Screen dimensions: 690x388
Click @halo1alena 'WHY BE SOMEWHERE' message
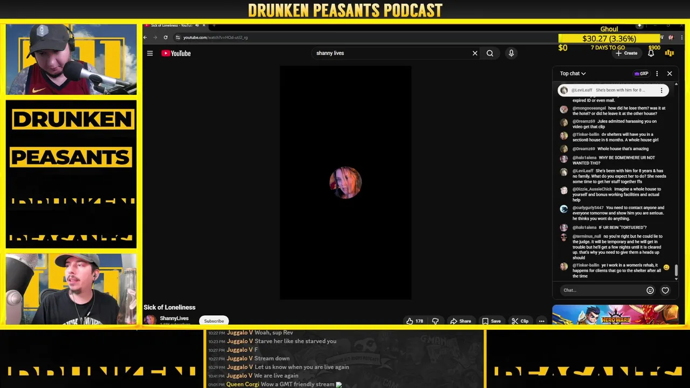point(614,161)
